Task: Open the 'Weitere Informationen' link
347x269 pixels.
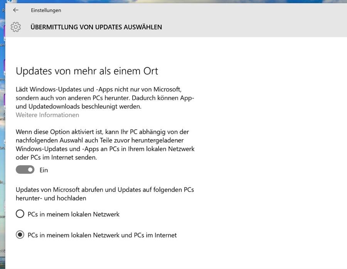Action: (47, 115)
